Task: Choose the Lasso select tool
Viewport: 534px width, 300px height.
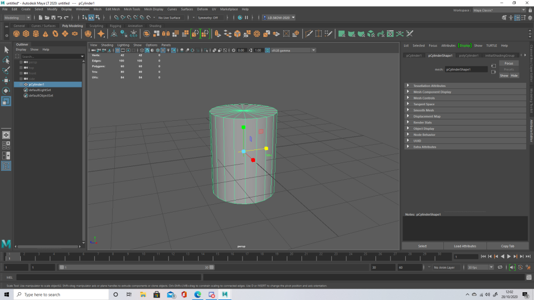Action: pos(6,60)
